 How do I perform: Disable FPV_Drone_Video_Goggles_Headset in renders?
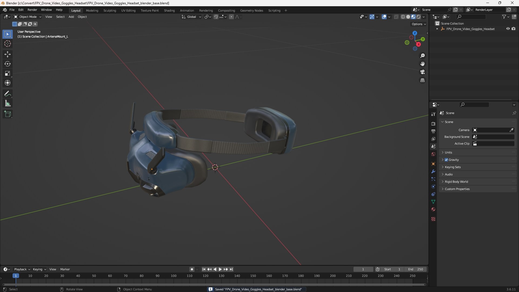(x=514, y=29)
